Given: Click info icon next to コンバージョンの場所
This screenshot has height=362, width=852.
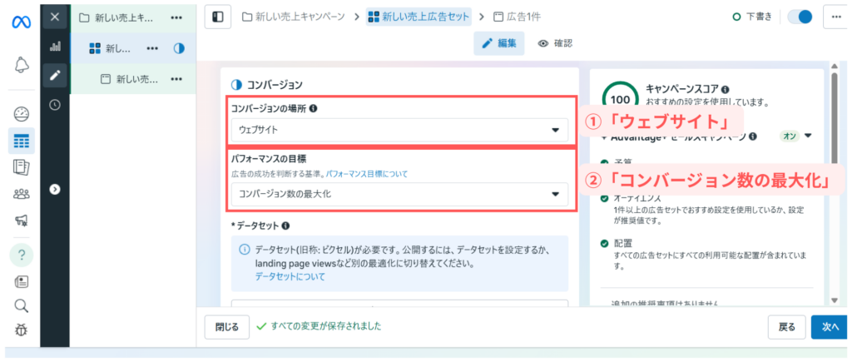Looking at the screenshot, I should (x=314, y=108).
